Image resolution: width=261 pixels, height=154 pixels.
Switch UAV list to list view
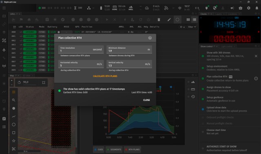click(194, 20)
